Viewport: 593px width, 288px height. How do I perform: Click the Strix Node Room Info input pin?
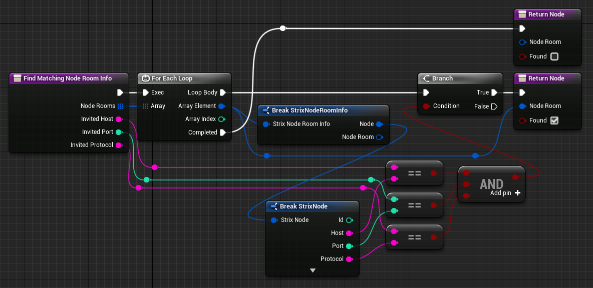click(266, 124)
